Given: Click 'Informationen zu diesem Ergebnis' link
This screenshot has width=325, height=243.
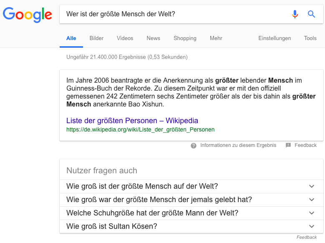Looking at the screenshot, I should pos(238,145).
